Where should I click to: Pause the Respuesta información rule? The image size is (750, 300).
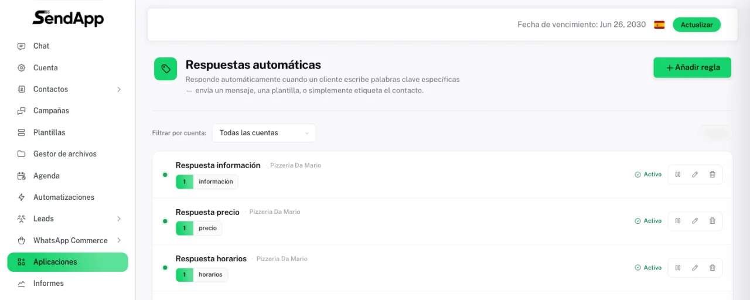point(678,175)
